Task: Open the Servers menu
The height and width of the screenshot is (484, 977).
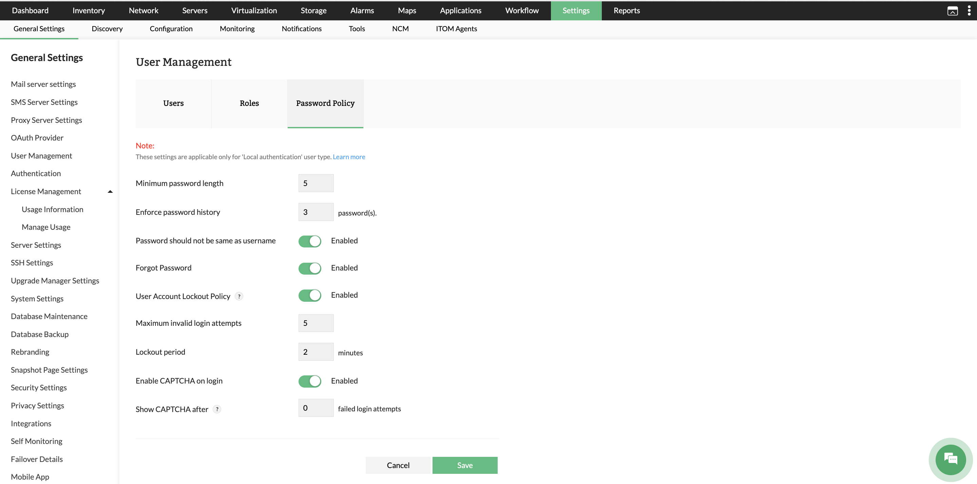Action: tap(195, 11)
